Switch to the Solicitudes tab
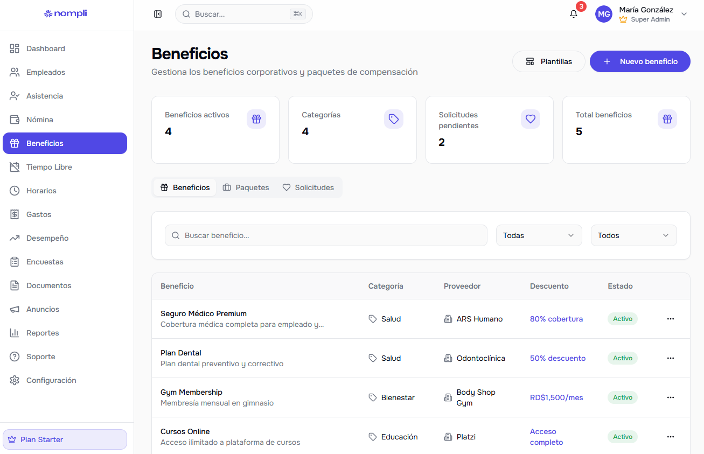Screen dimensions: 704x454 (x=308, y=187)
